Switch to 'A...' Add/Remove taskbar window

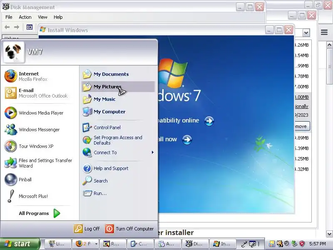[x=168, y=244]
